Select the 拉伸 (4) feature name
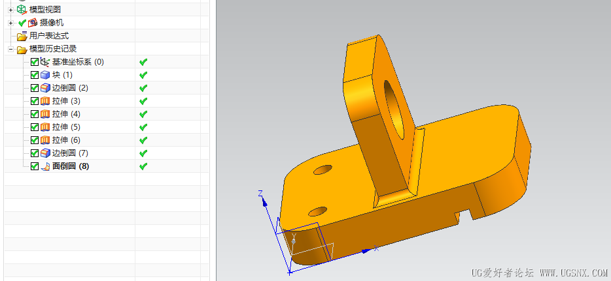Image resolution: width=611 pixels, height=281 pixels. click(66, 114)
